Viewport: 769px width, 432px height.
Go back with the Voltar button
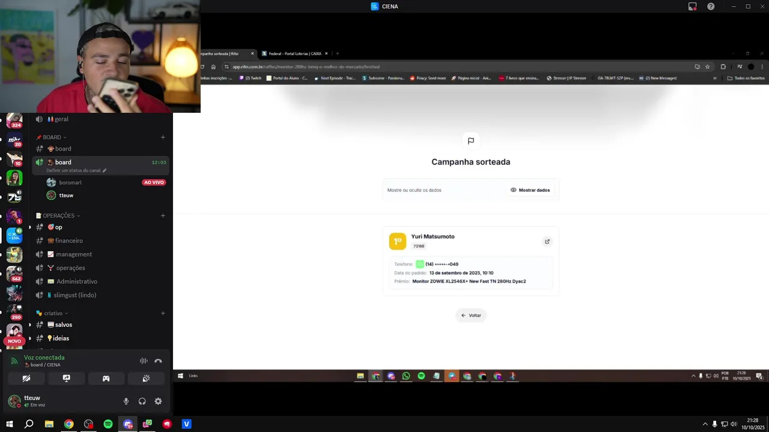[471, 316]
